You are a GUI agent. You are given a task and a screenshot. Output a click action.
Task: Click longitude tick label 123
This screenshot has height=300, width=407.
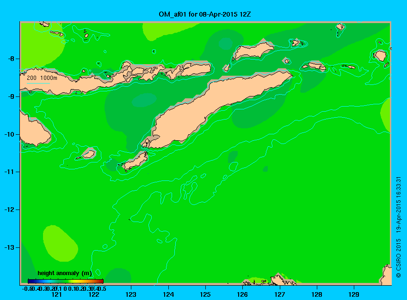tap(131, 294)
